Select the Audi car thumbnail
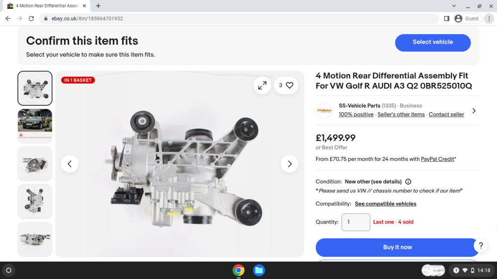The height and width of the screenshot is (279, 497). 35,126
